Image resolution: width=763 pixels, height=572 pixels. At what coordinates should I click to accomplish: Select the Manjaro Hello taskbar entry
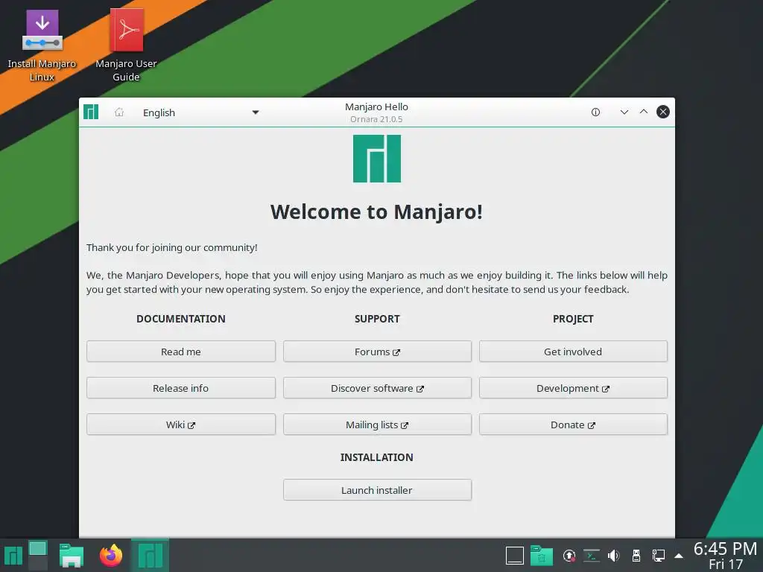(x=150, y=555)
